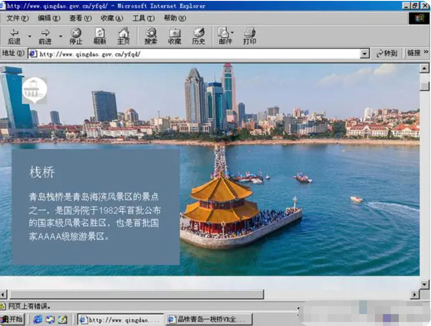Viewport: 431px width, 326px height.
Task: Click the Back (后退) toolbar button
Action: (14, 36)
